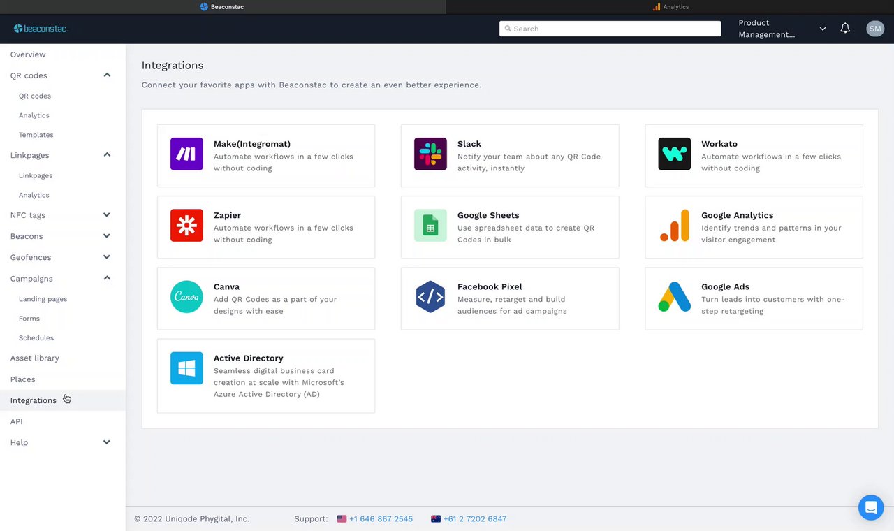The width and height of the screenshot is (894, 531).
Task: Click the Slack card title
Action: (469, 144)
